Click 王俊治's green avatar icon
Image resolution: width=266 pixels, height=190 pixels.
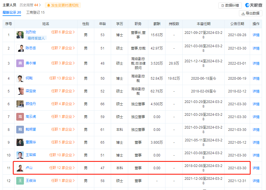[x=20, y=181]
